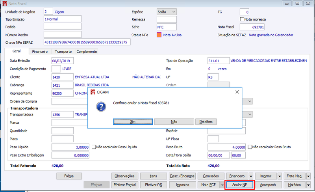Image resolution: width=315 pixels, height=192 pixels.
Task: Click the Tipo Emissão field
Action: click(63, 19)
